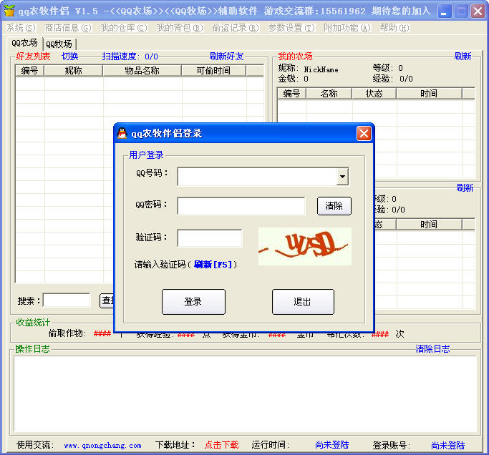Open the 附加功能(A) menu
The width and height of the screenshot is (489, 455).
[x=347, y=28]
